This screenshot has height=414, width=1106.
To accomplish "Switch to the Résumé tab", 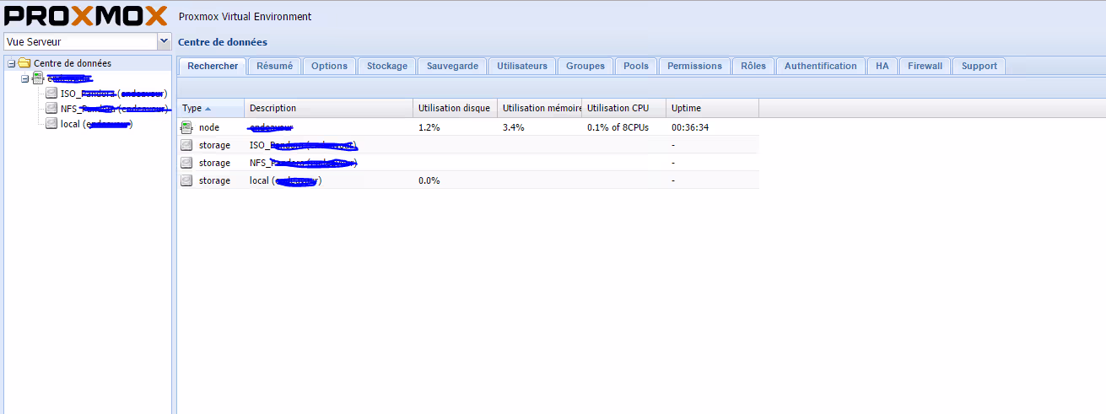I will point(274,66).
